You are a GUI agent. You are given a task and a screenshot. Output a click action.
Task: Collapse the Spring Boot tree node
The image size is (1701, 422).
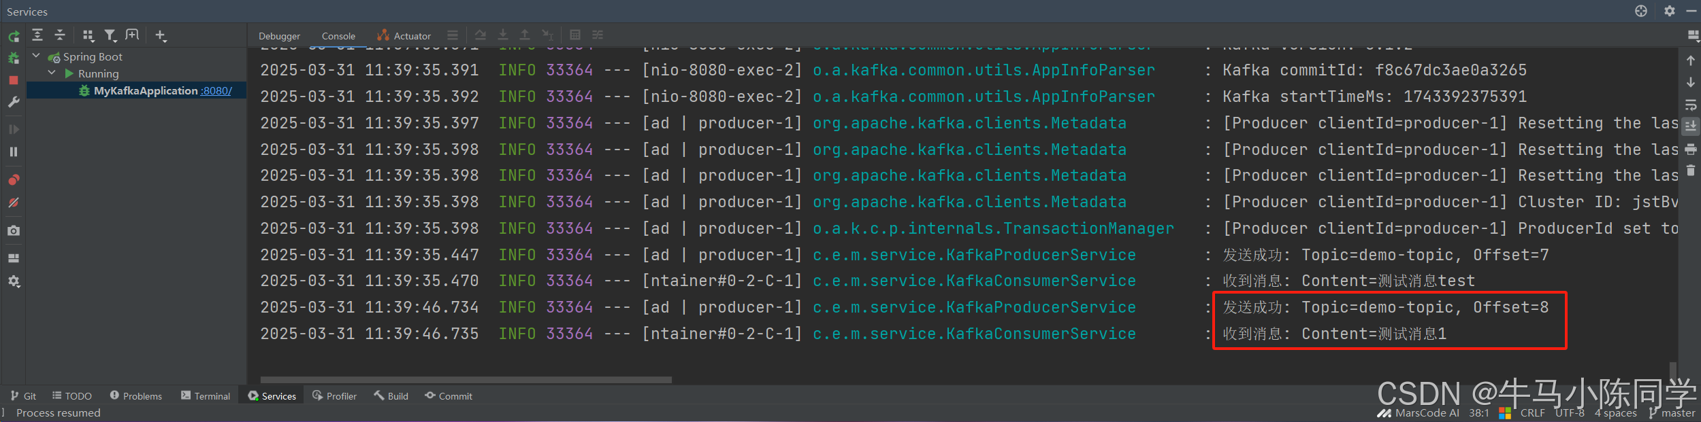point(36,56)
